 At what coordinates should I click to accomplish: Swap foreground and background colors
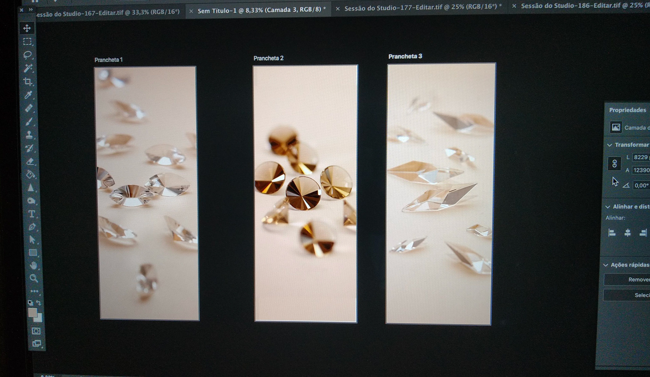[x=39, y=302]
